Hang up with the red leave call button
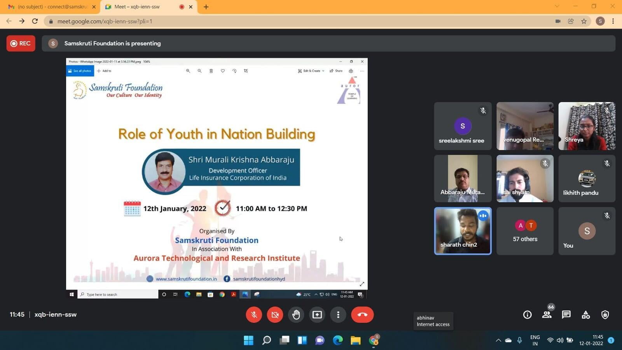 click(x=362, y=315)
